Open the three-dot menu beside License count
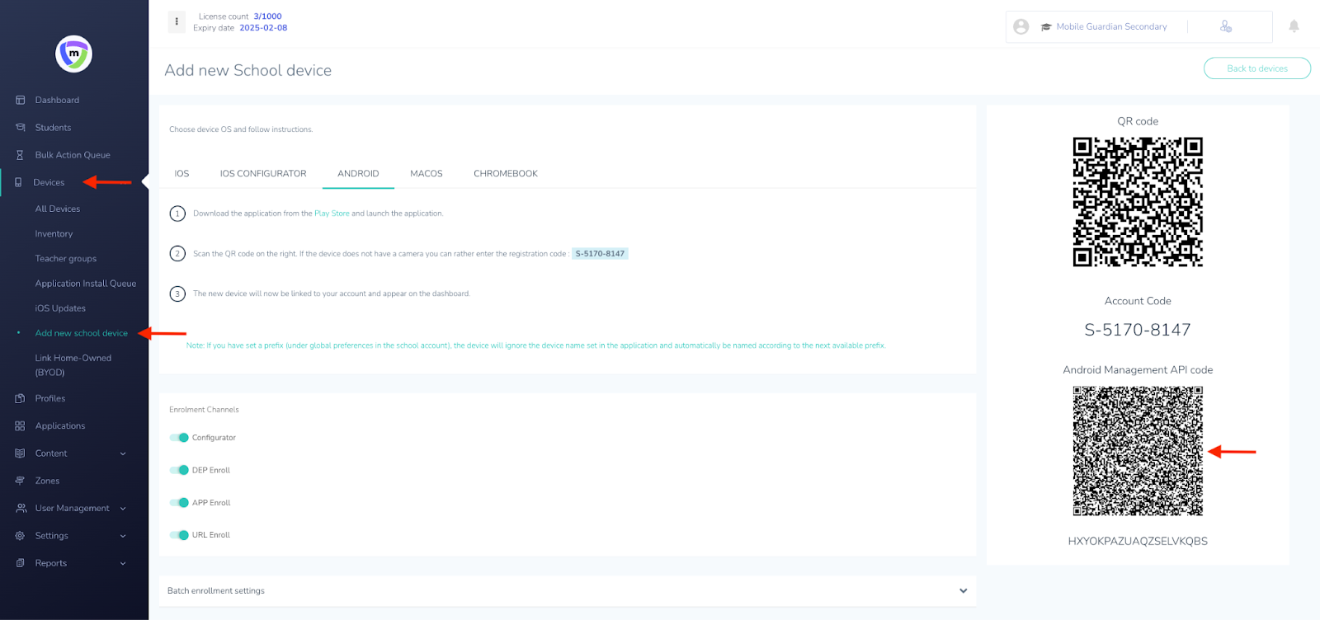Screen dimensions: 1320x620 (177, 21)
